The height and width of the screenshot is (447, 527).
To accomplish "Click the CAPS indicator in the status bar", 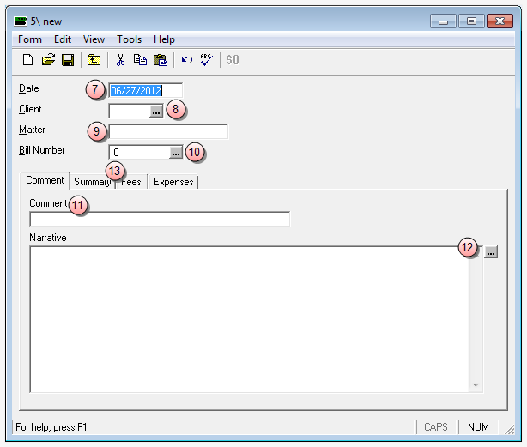I will tap(435, 427).
